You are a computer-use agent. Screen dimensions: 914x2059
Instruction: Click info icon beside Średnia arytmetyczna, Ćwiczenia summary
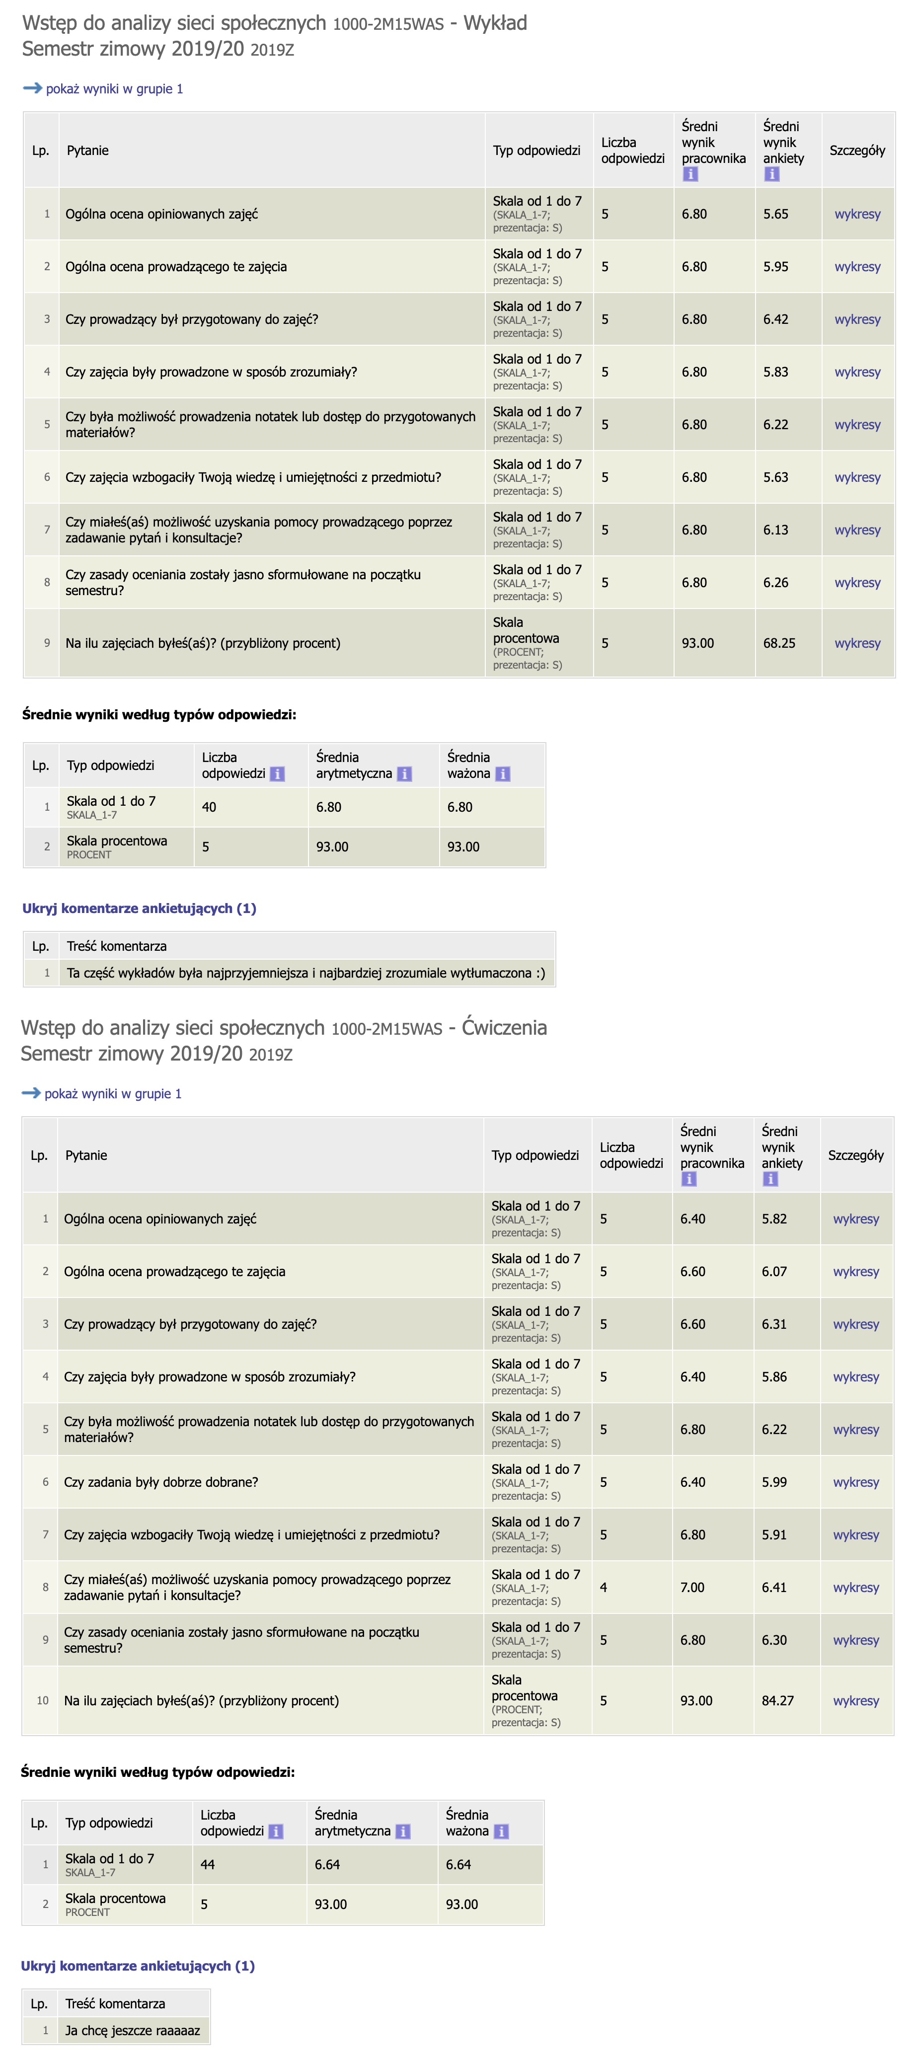403,1831
